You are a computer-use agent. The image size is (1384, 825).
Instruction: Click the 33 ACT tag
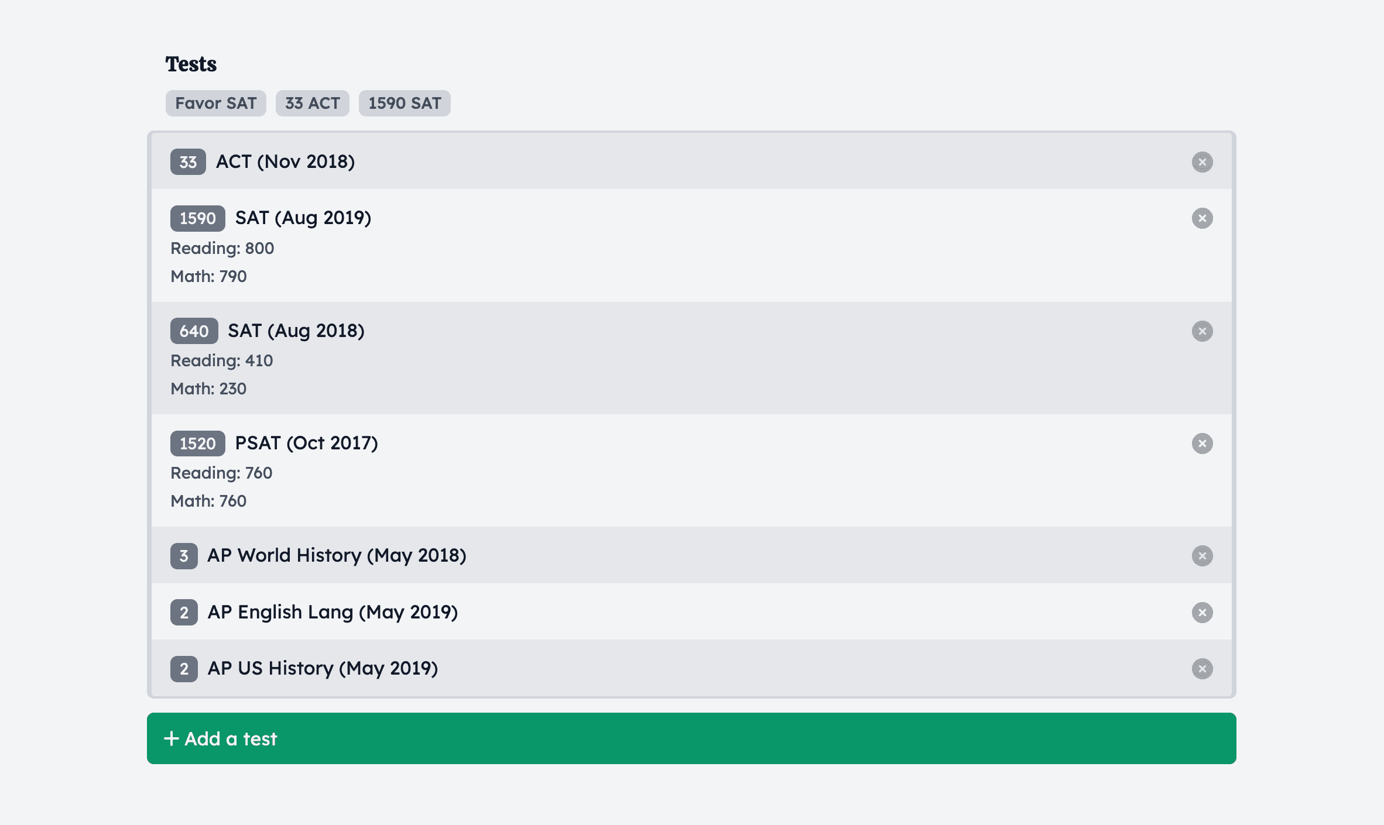click(x=312, y=103)
